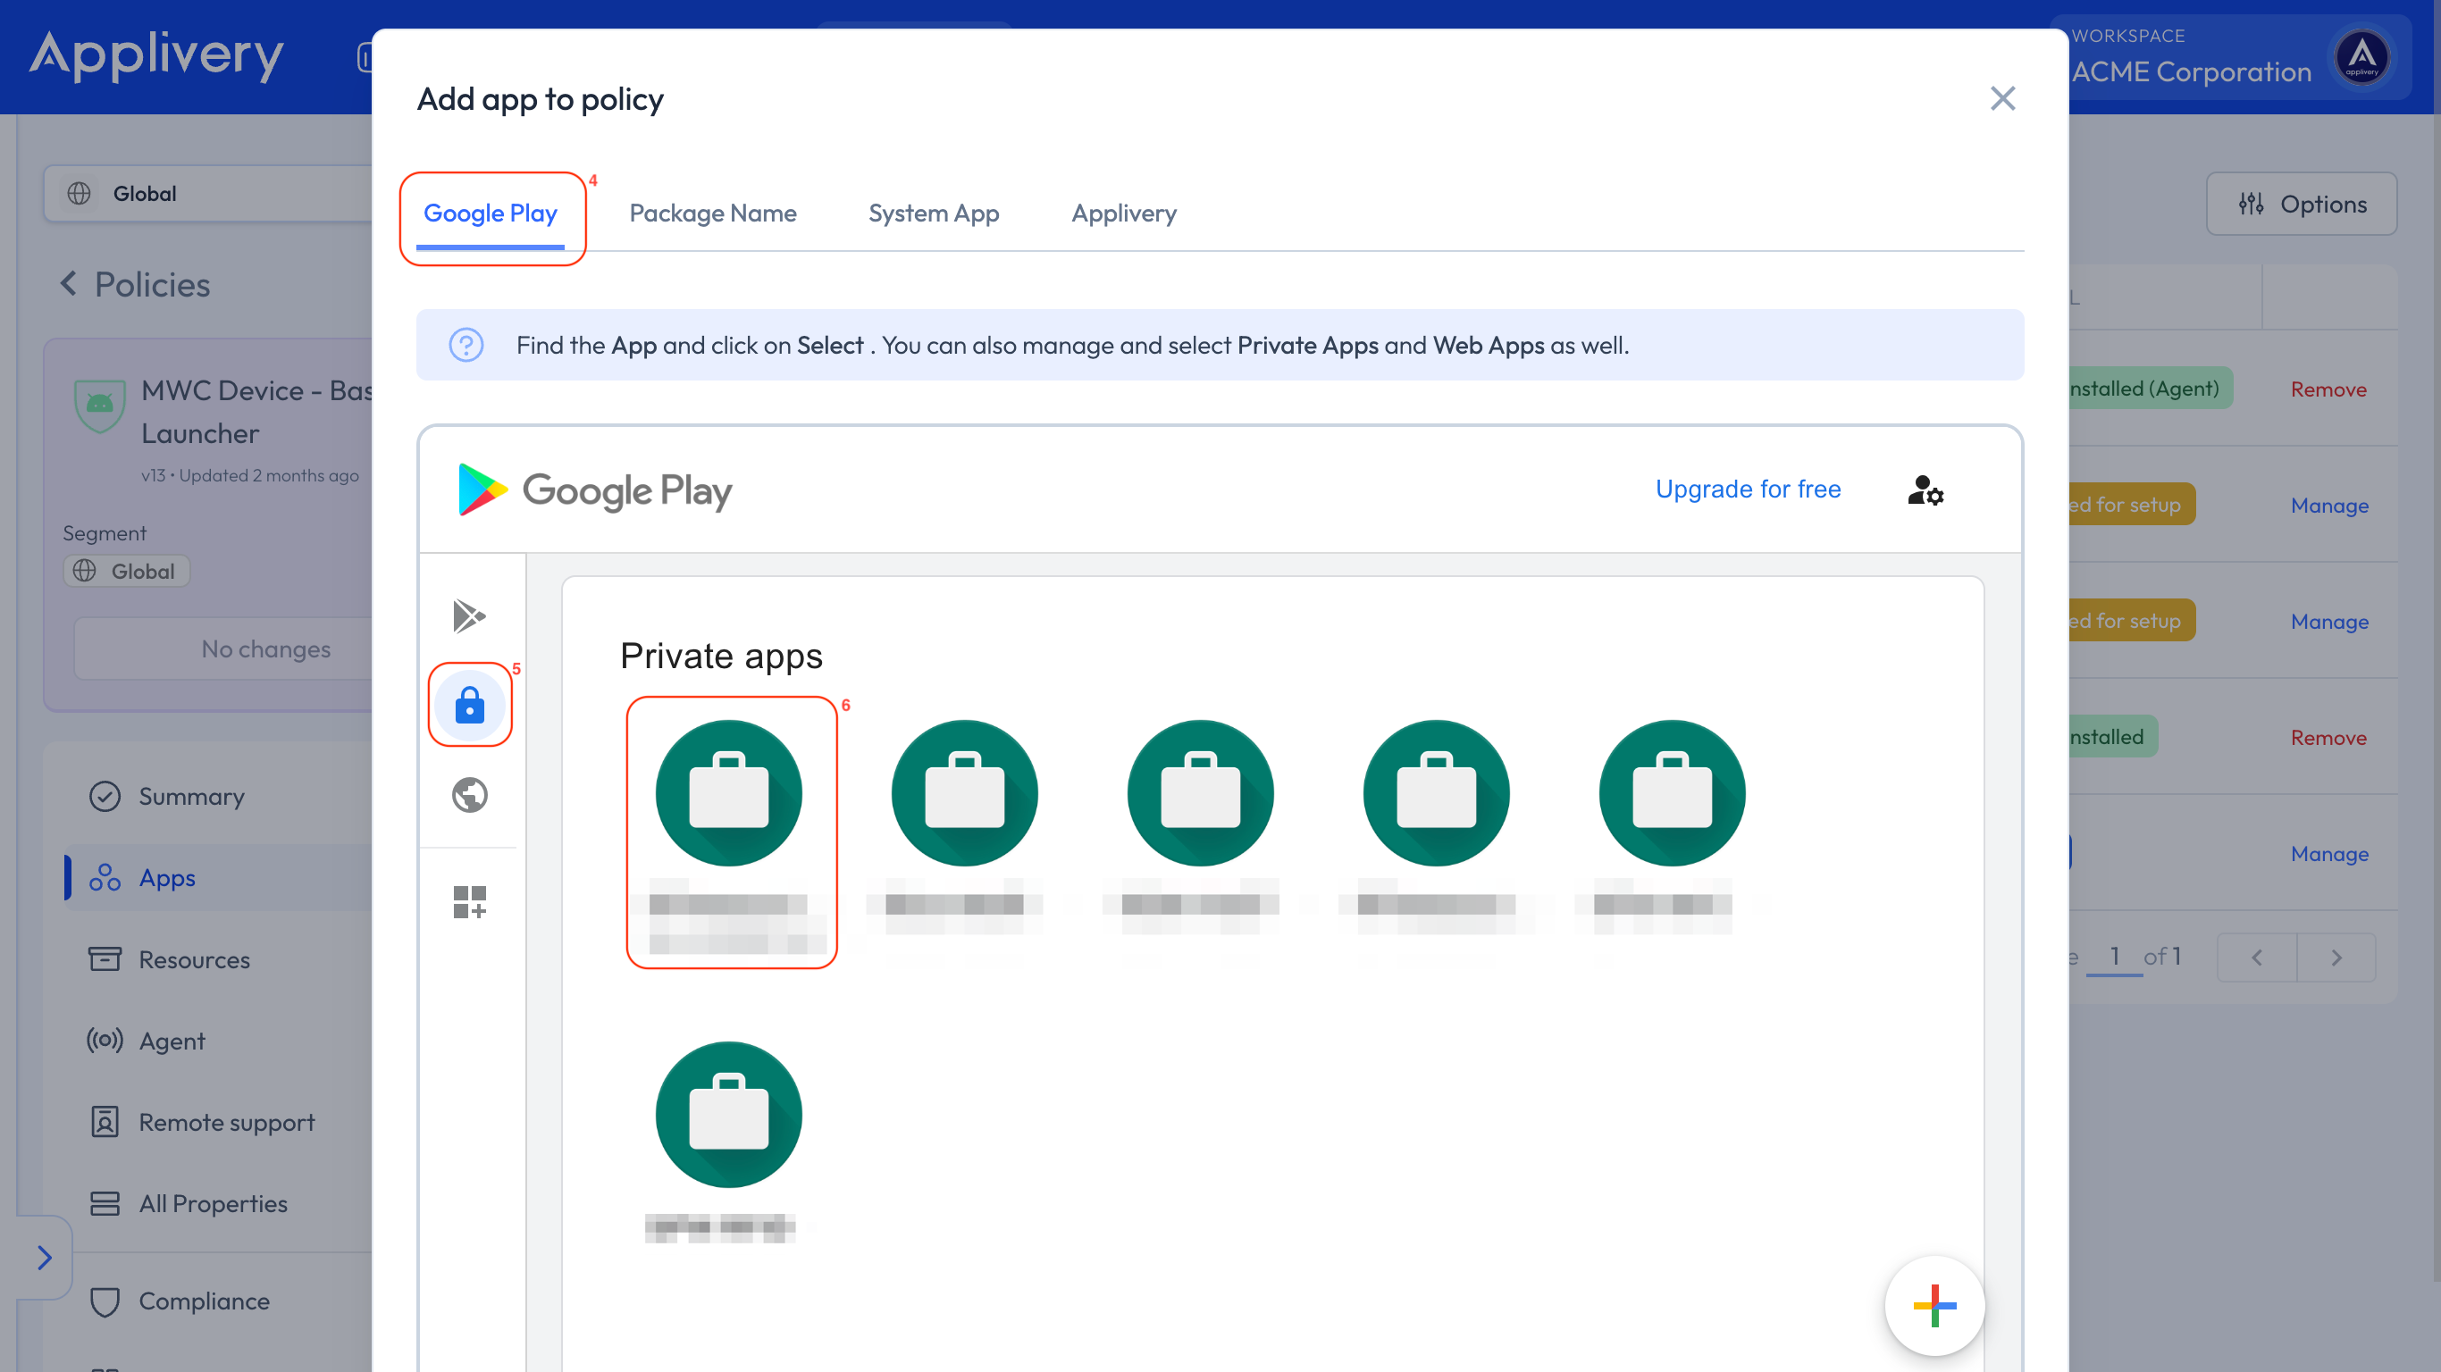Switch to the Applivery tab

1124,213
